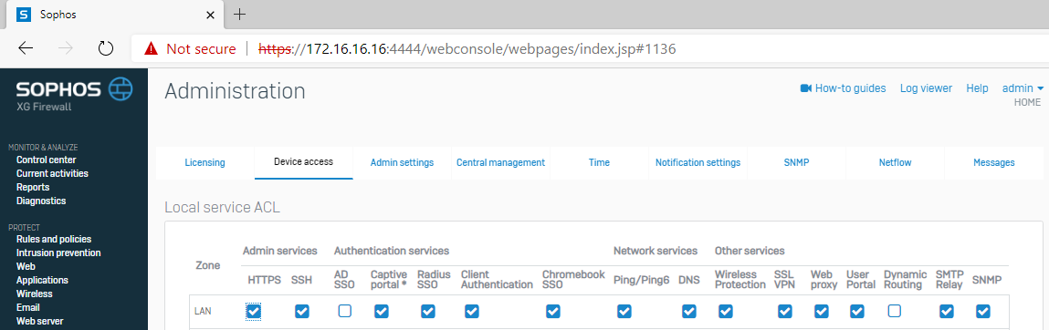Click the How-to guides video icon
The image size is (1049, 330).
coord(805,88)
